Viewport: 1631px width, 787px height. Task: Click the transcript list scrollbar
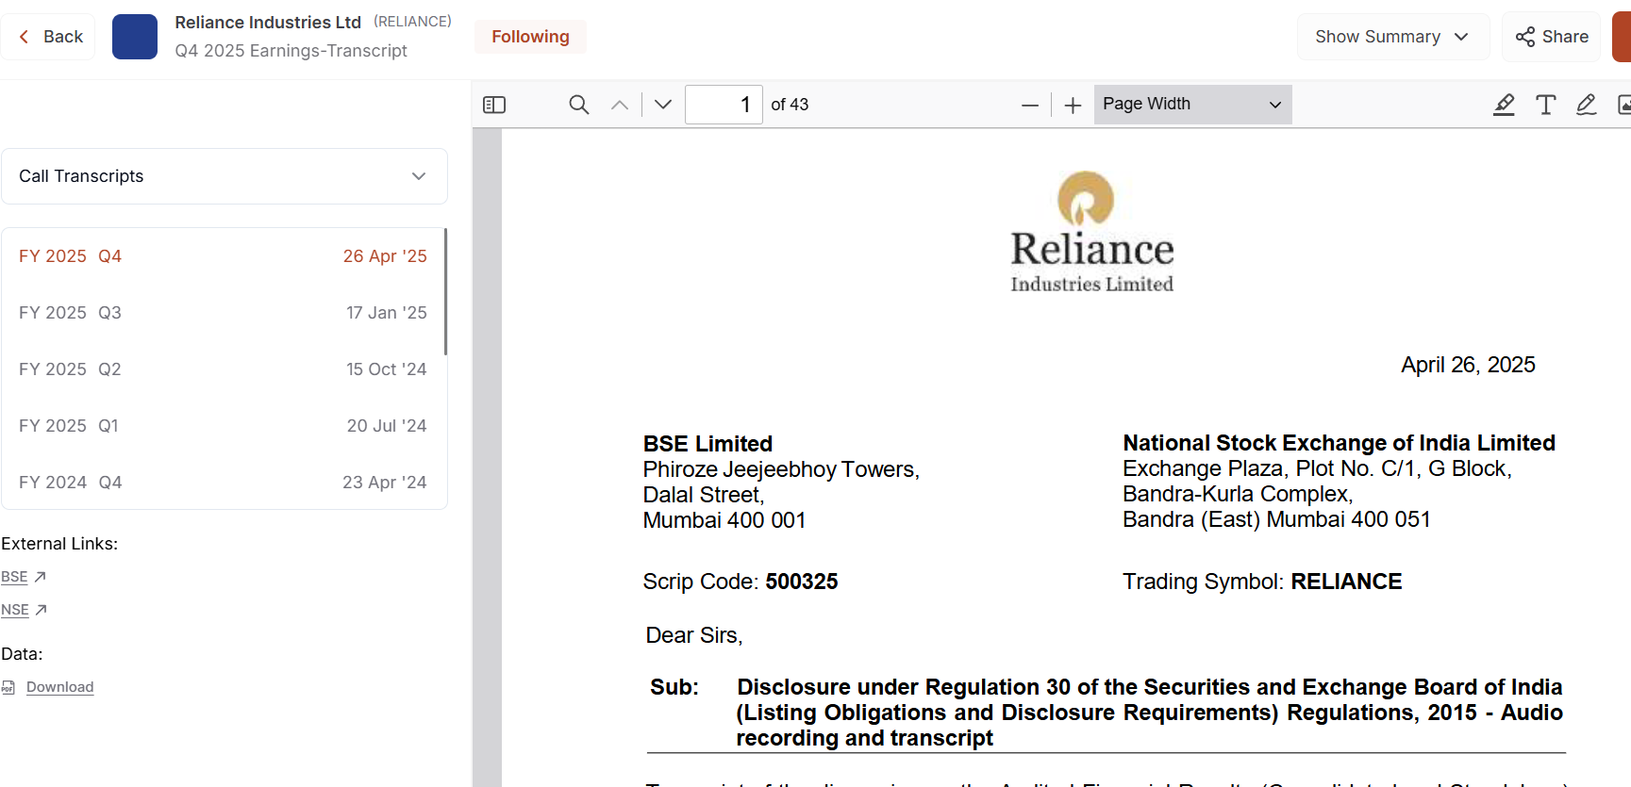pos(445,292)
